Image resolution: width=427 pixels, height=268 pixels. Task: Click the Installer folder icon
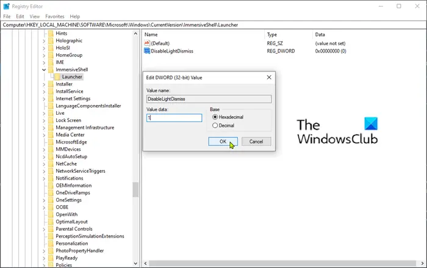51,84
